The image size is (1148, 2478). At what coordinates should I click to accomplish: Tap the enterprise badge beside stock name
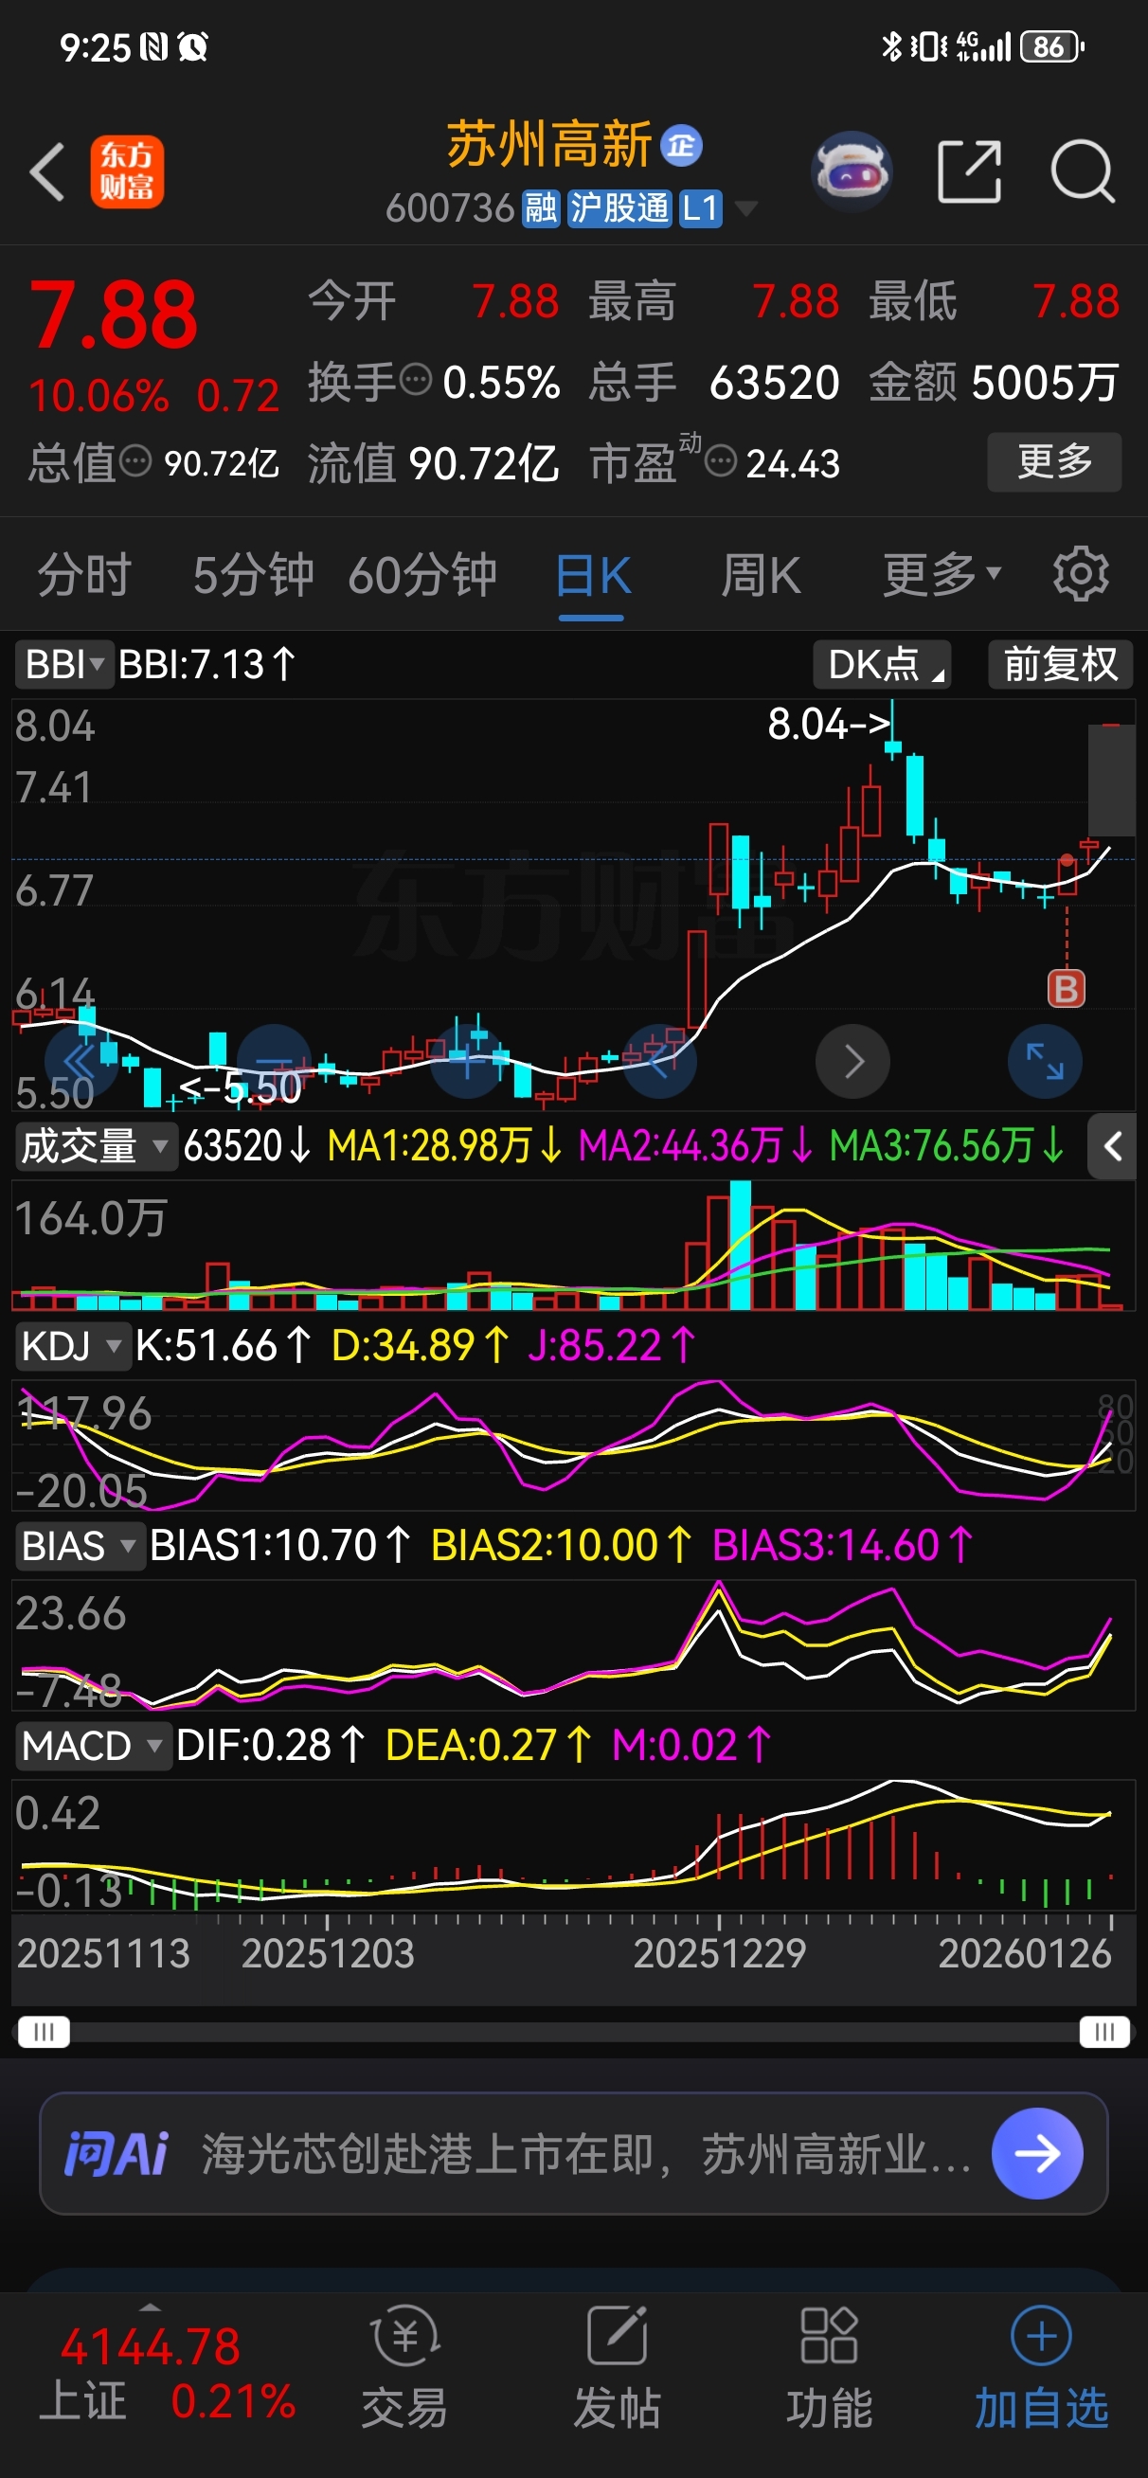tap(681, 146)
